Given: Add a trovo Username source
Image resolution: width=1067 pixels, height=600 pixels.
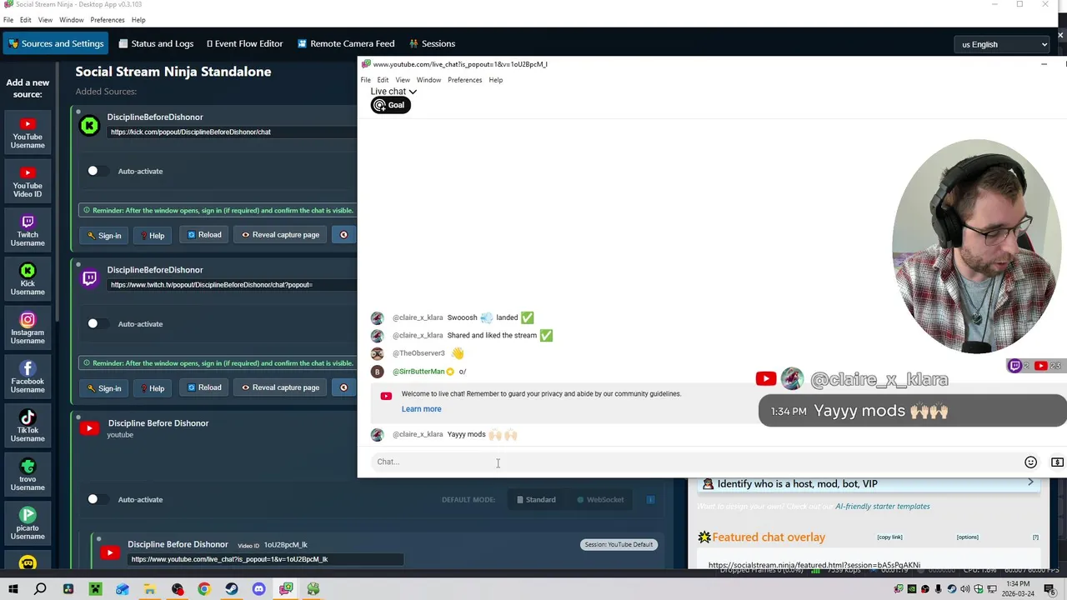Looking at the screenshot, I should click(28, 475).
